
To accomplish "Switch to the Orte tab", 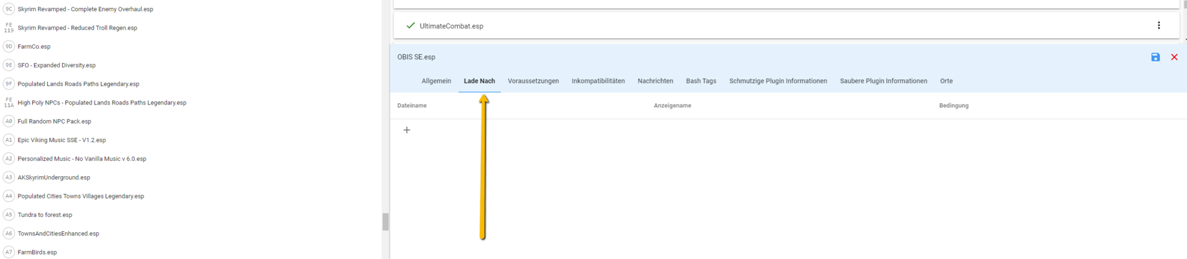I will pyautogui.click(x=946, y=81).
